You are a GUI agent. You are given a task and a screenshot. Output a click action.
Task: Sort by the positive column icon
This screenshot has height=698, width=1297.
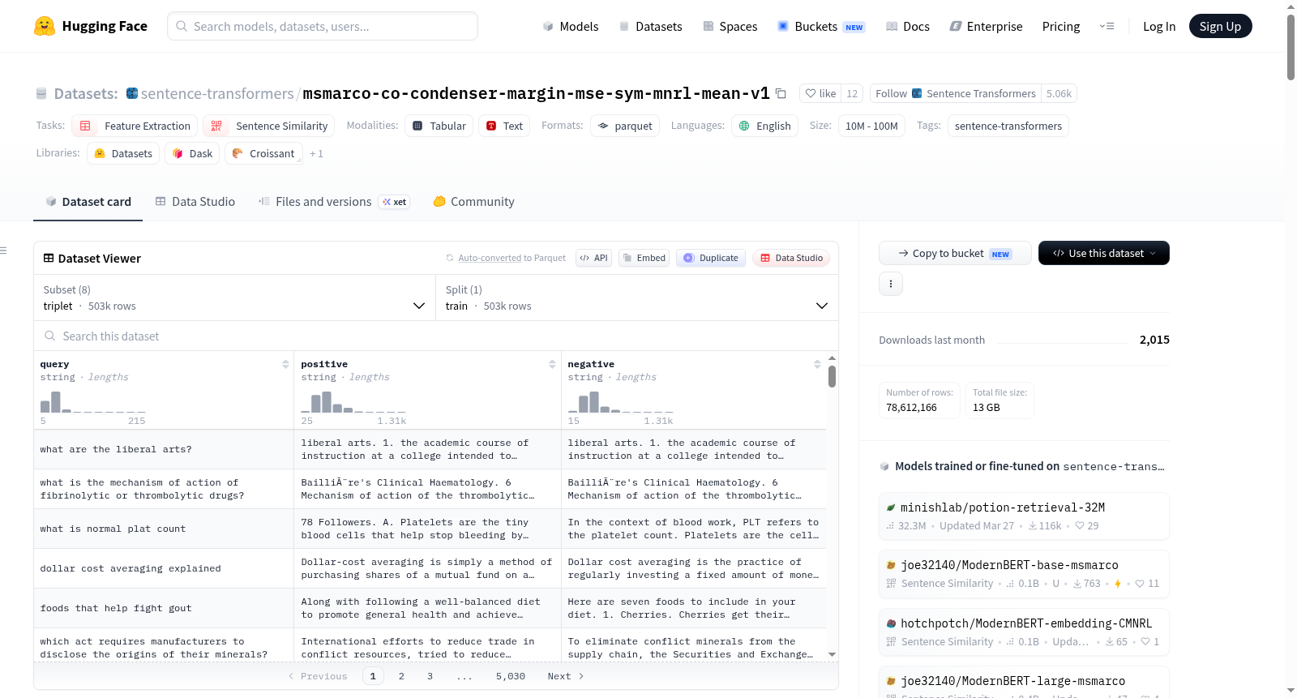coord(552,364)
